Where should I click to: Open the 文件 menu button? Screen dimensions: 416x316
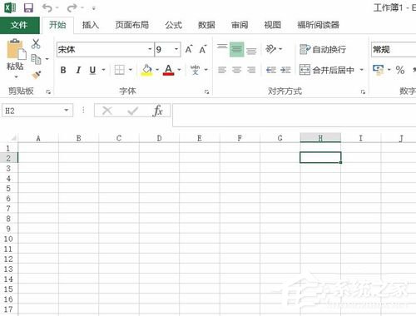[x=19, y=25]
